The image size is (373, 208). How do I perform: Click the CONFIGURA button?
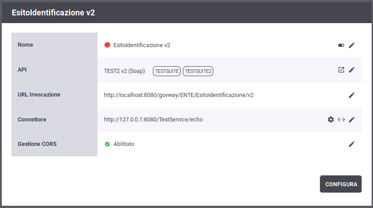(x=341, y=184)
